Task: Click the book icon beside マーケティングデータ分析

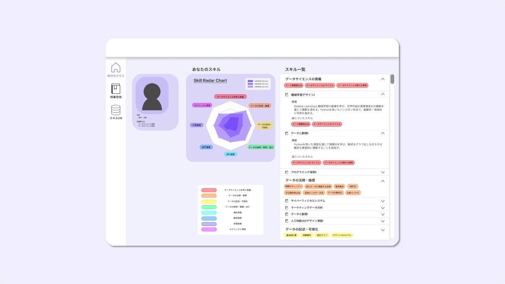Action: coord(287,207)
